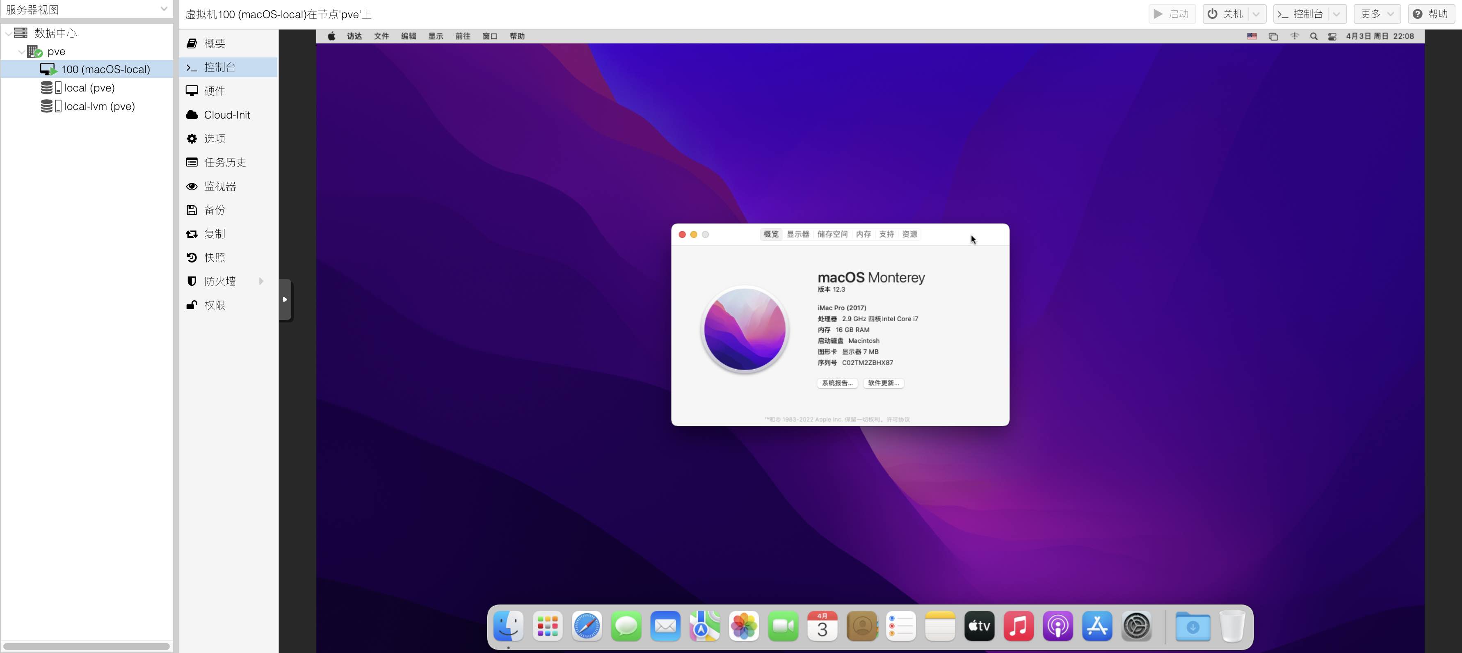1462x653 pixels.
Task: Open the 访达 menu
Action: point(354,37)
